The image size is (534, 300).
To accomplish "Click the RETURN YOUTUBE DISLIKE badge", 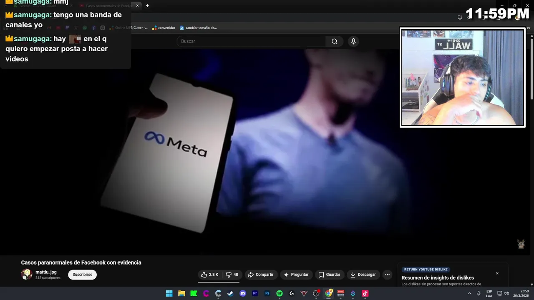I will pos(426,270).
